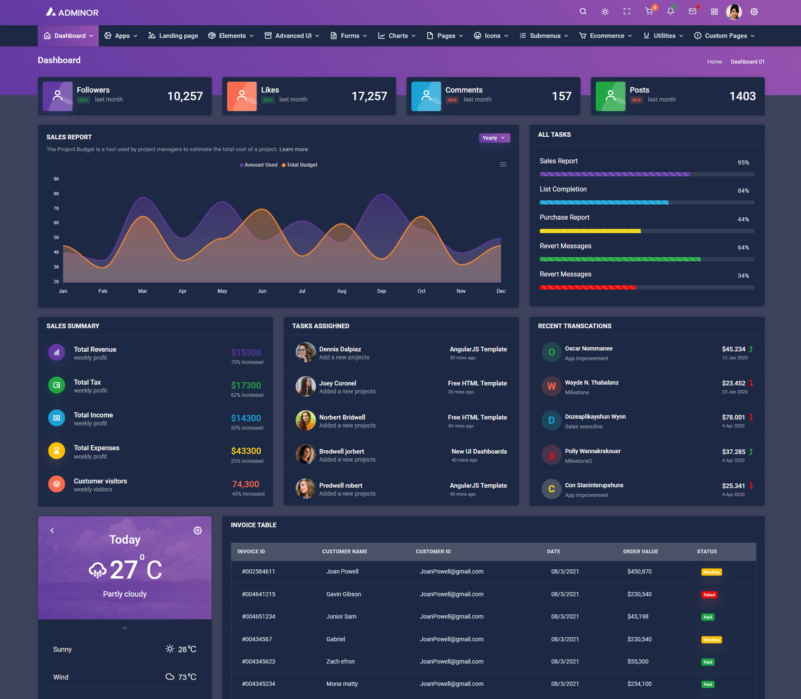Image resolution: width=801 pixels, height=699 pixels.
Task: Open the mail messages icon
Action: (x=693, y=12)
